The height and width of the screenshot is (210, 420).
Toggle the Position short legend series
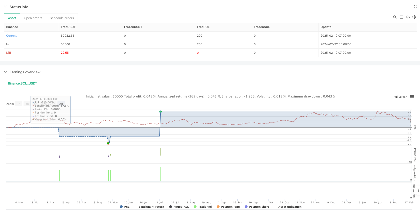(257, 207)
